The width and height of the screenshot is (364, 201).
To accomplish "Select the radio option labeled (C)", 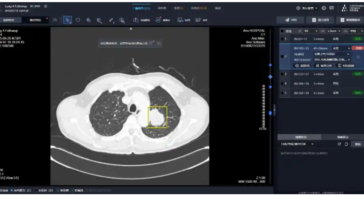I will click(x=12, y=190).
